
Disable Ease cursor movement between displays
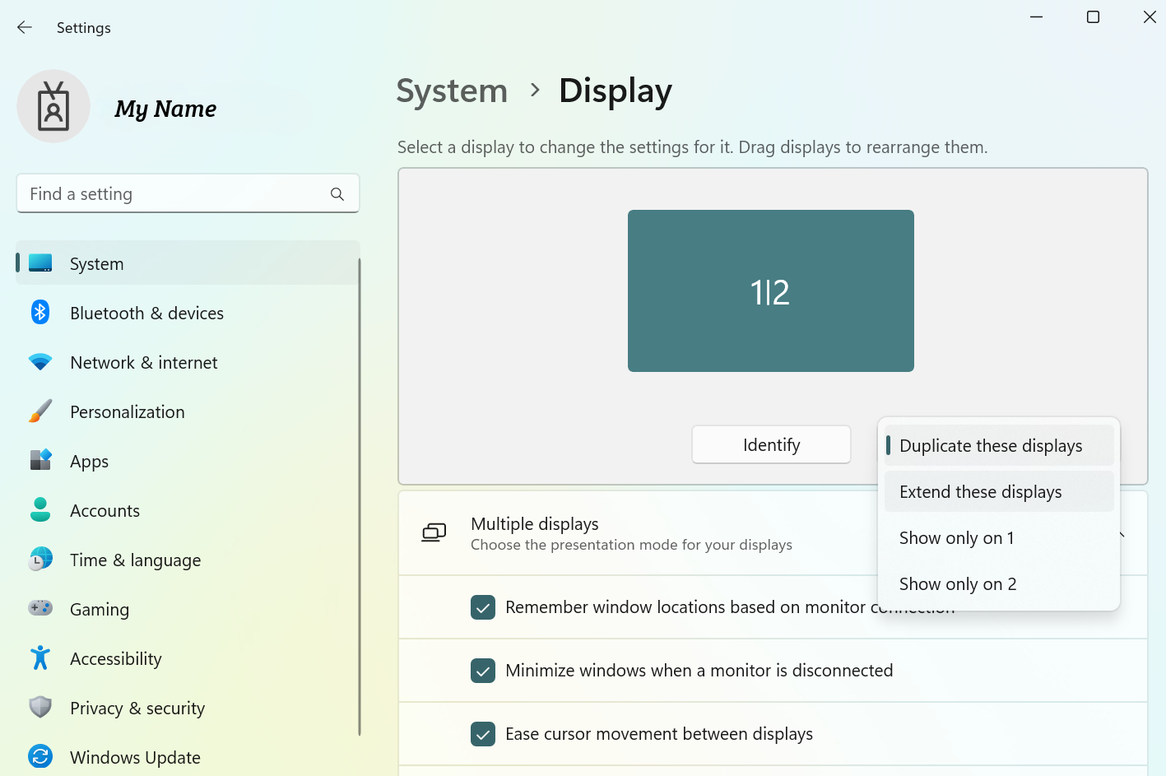pos(483,734)
